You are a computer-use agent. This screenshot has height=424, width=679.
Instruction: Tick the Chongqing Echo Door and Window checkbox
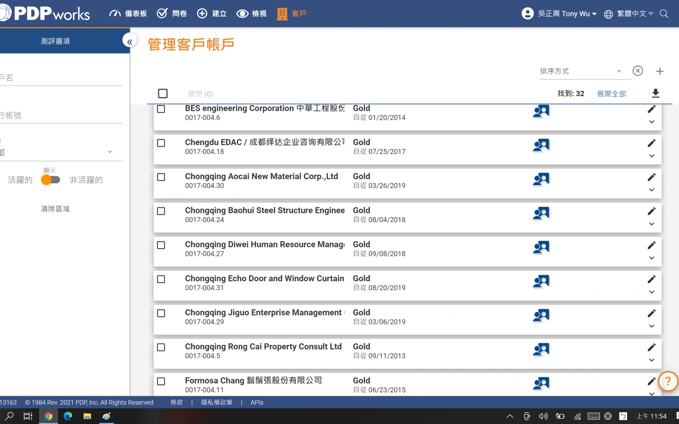tap(161, 279)
